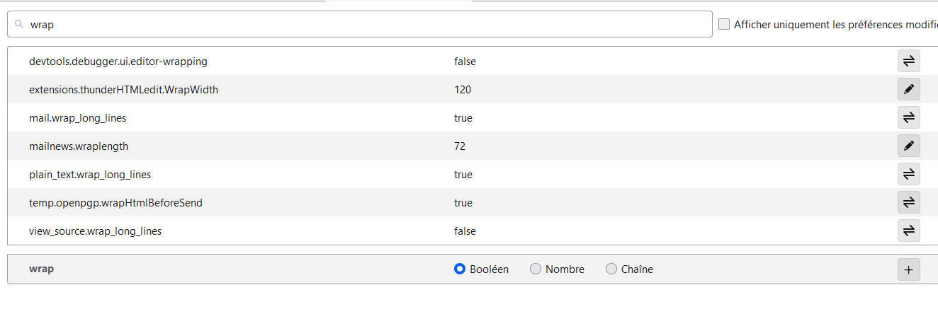Select the Nombre radio option
Image resolution: width=938 pixels, height=309 pixels.
[x=536, y=269]
